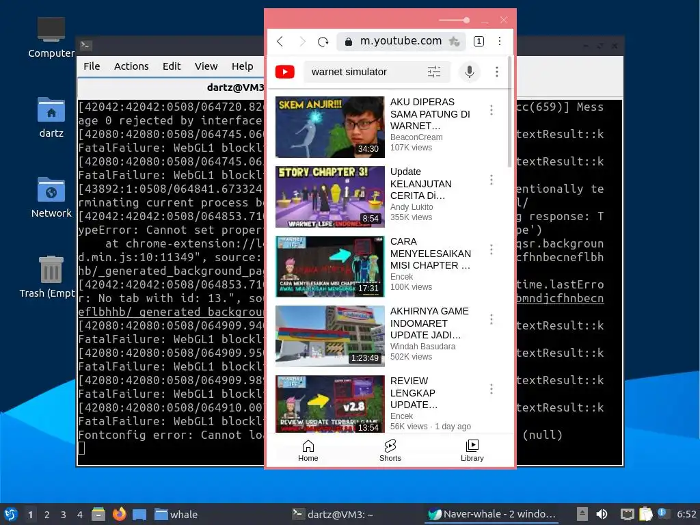Image resolution: width=700 pixels, height=525 pixels.
Task: Switch to workspace 3
Action: 64,515
